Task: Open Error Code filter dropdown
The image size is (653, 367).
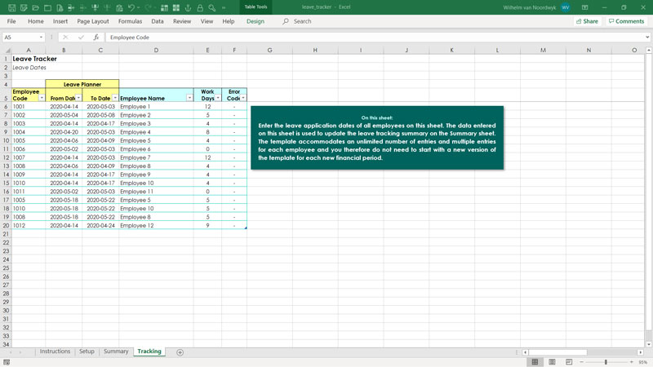Action: click(243, 98)
